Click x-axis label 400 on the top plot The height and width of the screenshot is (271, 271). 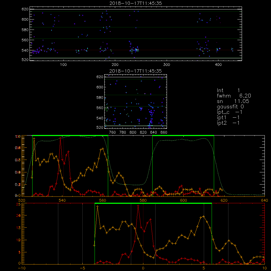tap(218, 65)
